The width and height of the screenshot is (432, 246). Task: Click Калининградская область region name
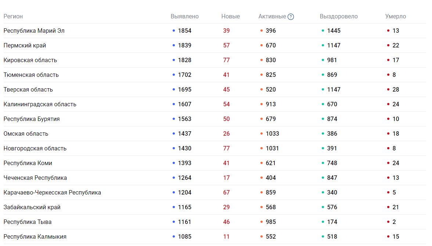click(40, 104)
